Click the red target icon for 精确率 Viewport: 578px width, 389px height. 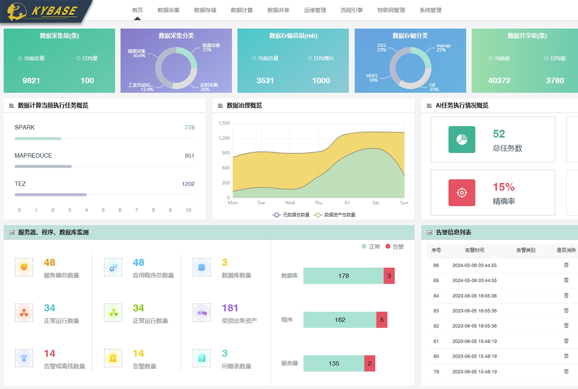pos(461,193)
